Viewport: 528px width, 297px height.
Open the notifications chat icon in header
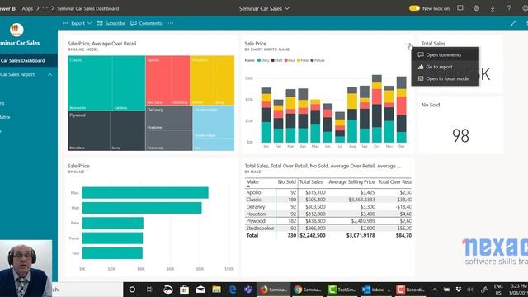tap(460, 8)
